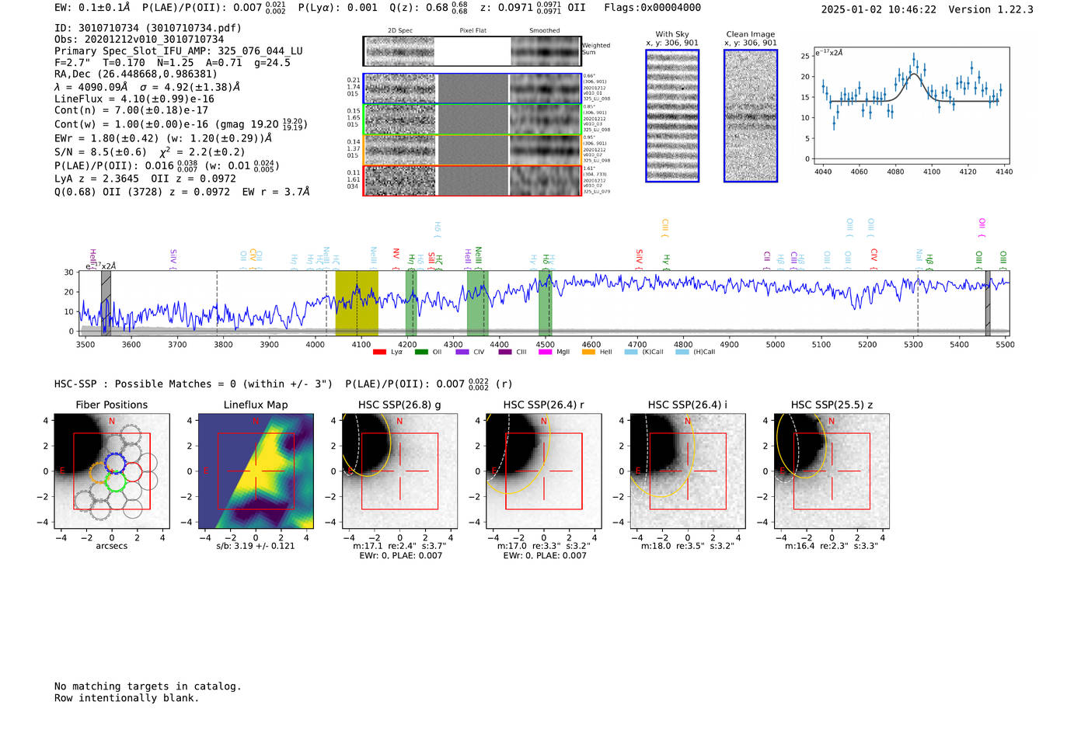Click the OII green legend swatch

pos(421,352)
